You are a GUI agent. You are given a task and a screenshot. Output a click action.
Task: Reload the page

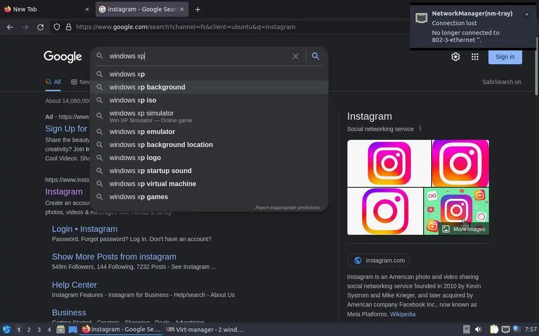coord(40,27)
